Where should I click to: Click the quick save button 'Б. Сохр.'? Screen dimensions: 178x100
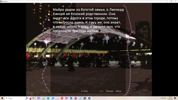(x=85, y=91)
